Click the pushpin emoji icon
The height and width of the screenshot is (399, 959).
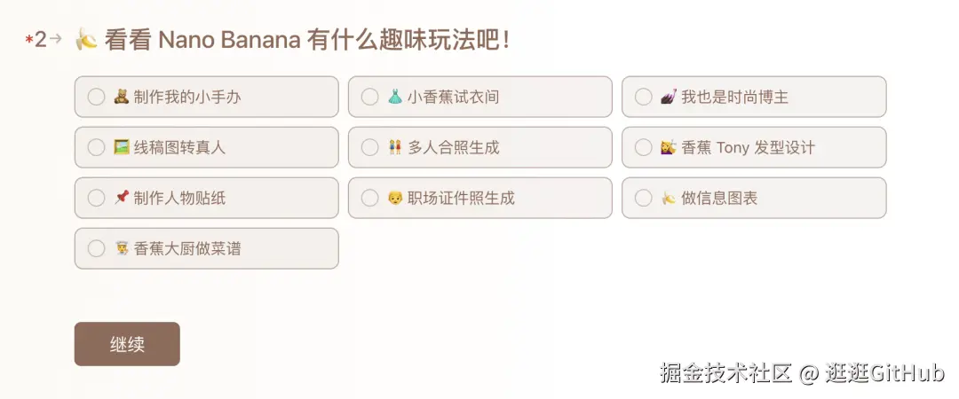coord(122,199)
